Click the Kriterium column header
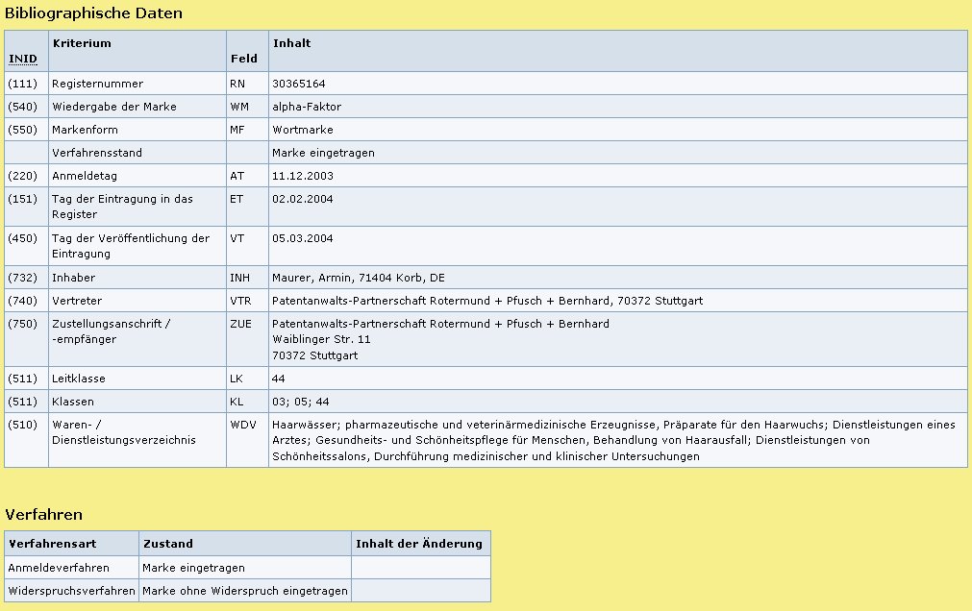Viewport: 972px width, 611px height. (x=82, y=43)
